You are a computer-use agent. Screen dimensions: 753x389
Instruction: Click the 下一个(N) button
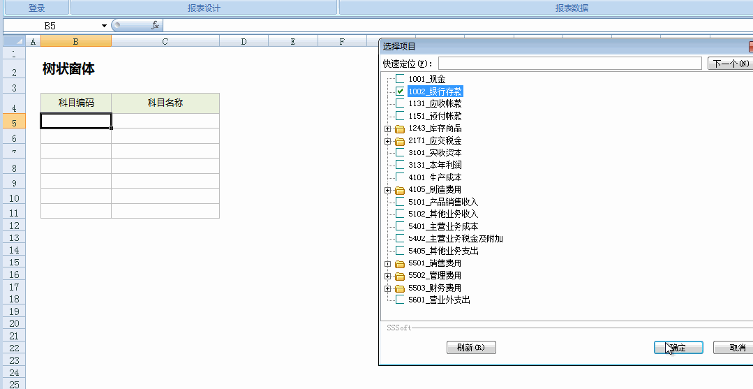click(x=731, y=64)
